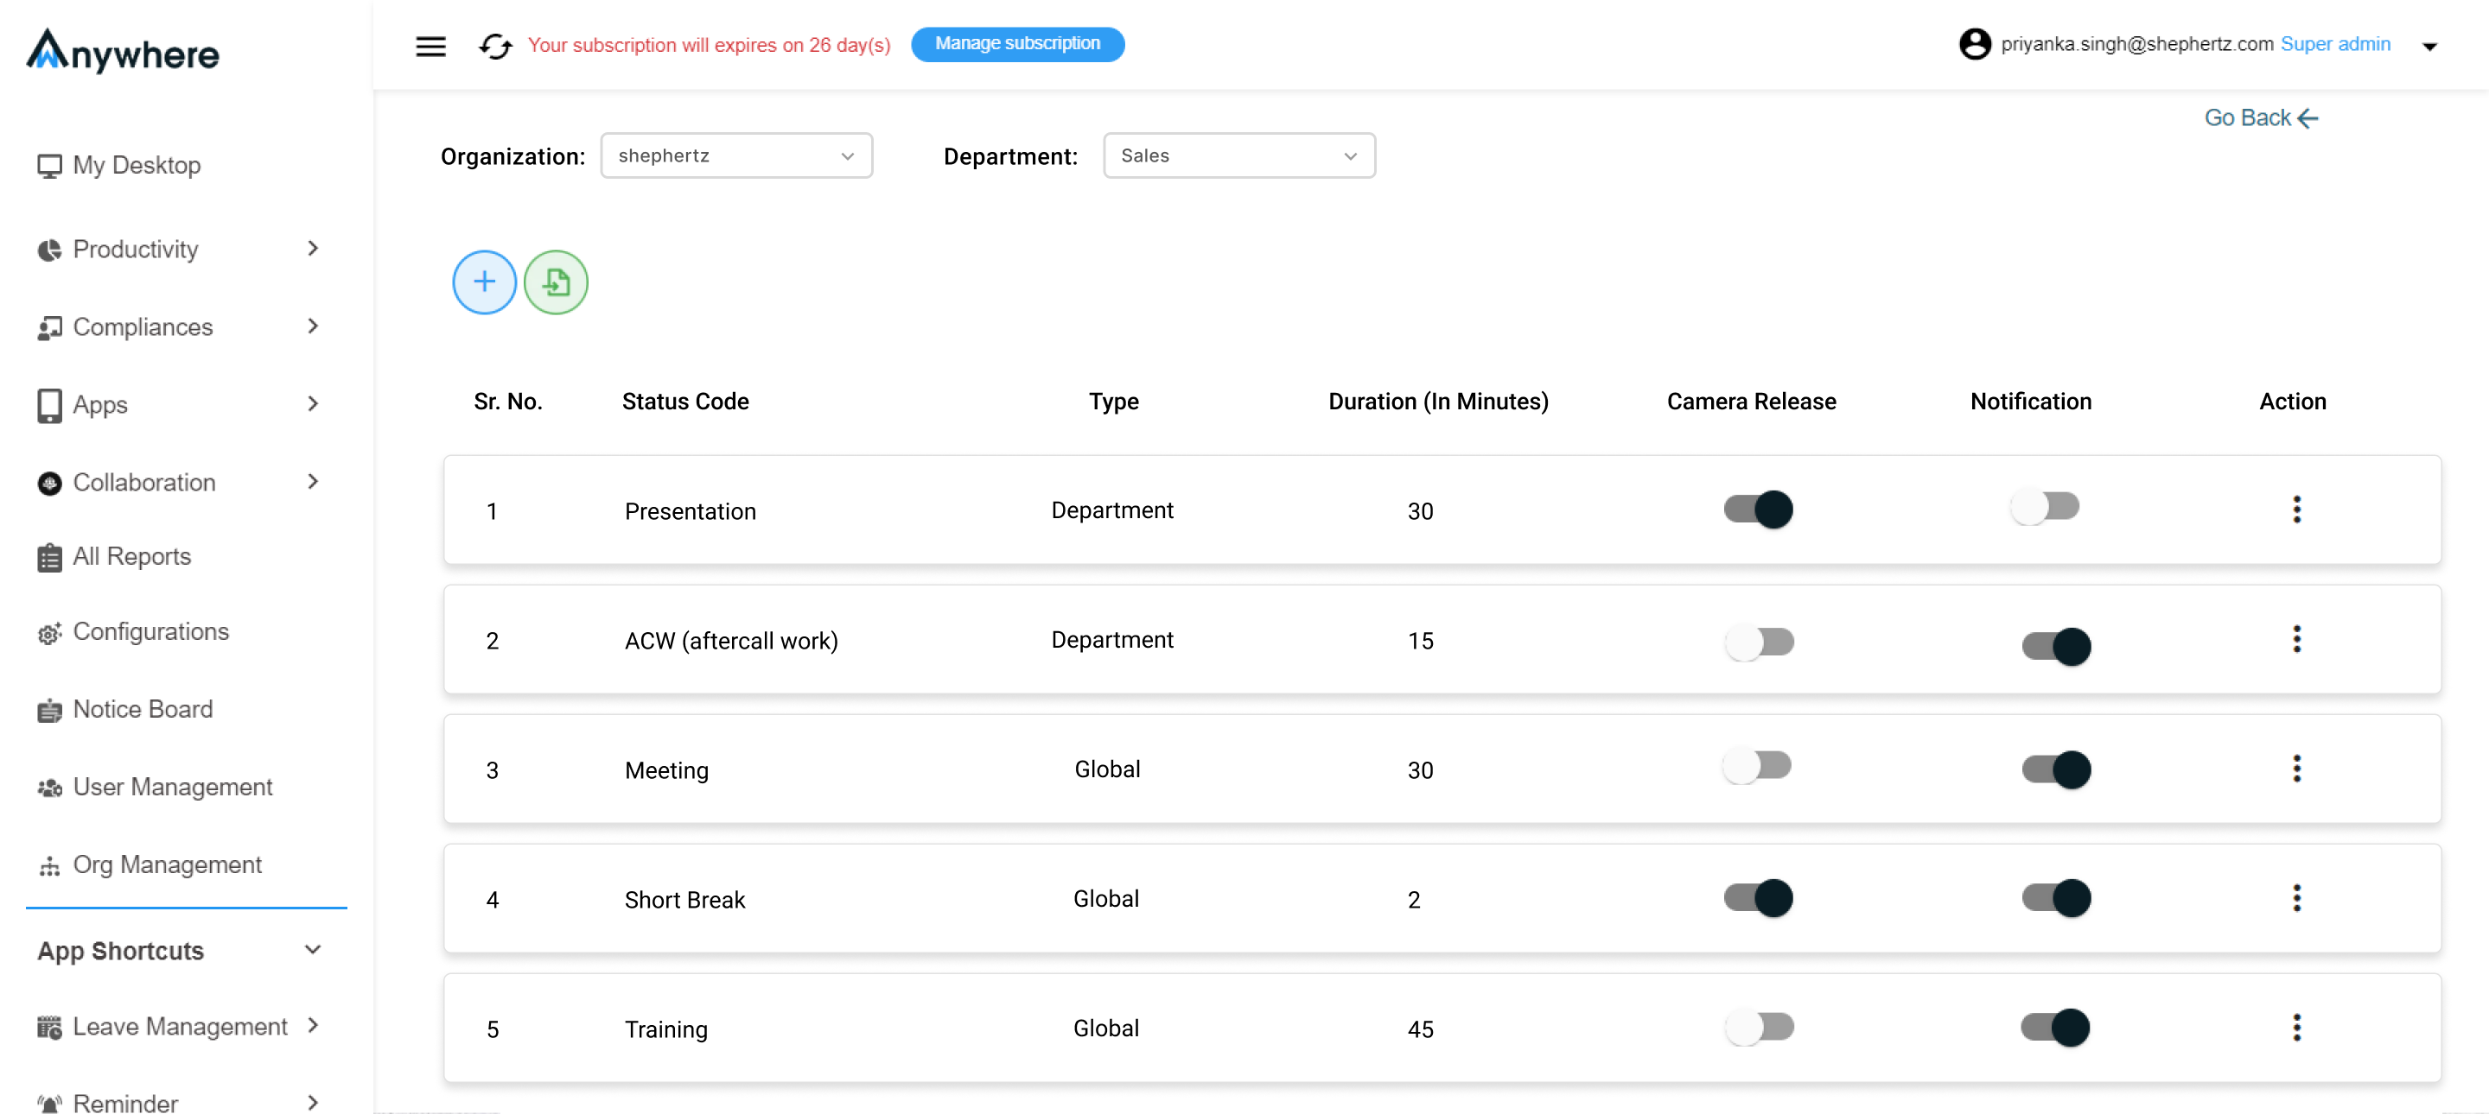2489x1114 pixels.
Task: Disable Notification for ACW (aftercall work)
Action: [2056, 646]
